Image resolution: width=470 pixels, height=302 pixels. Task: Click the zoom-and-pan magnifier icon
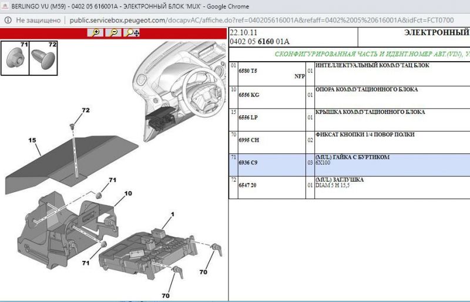(132, 33)
